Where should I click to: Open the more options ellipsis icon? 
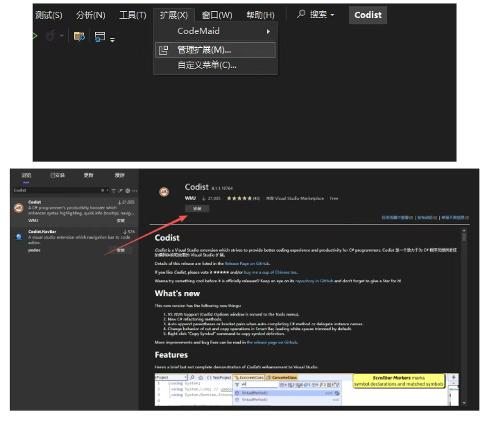pos(135,191)
